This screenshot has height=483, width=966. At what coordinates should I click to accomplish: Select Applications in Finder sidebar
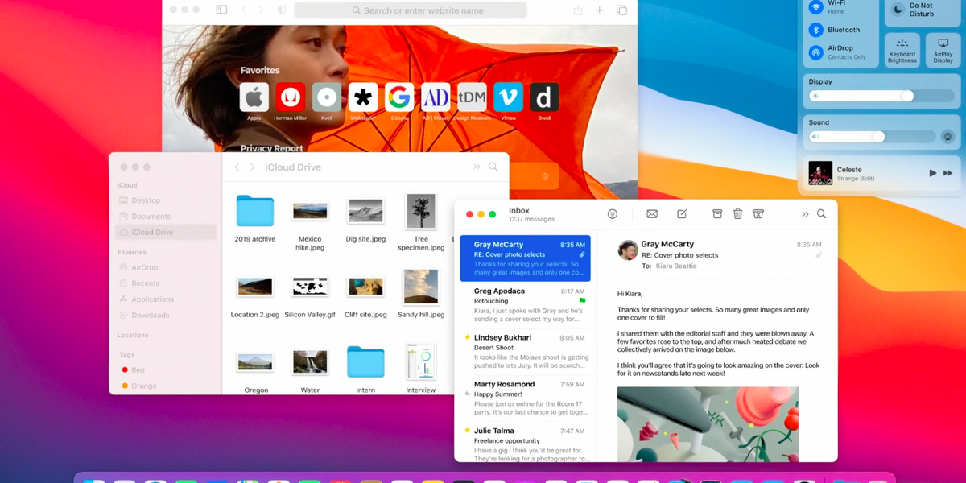pyautogui.click(x=166, y=299)
